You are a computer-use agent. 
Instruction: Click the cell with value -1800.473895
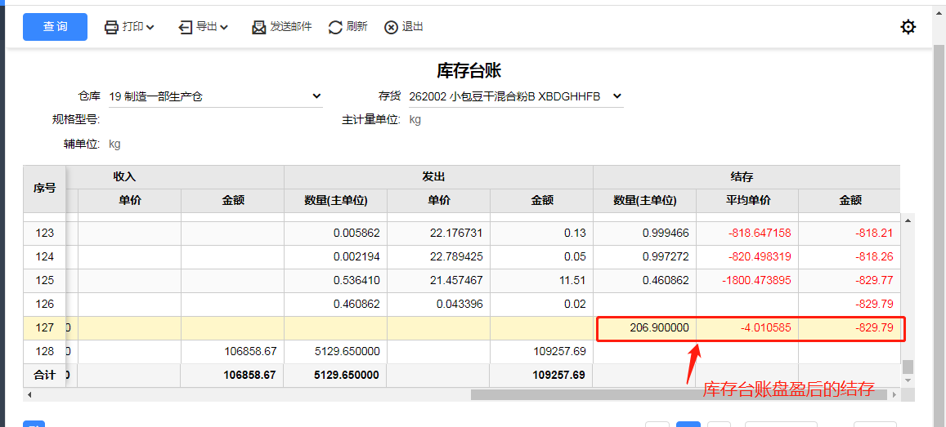click(747, 281)
